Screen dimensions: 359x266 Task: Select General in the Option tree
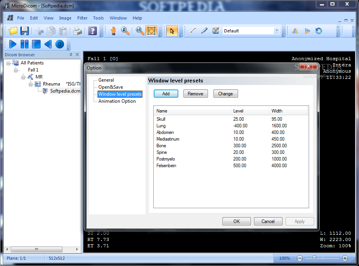(x=106, y=80)
